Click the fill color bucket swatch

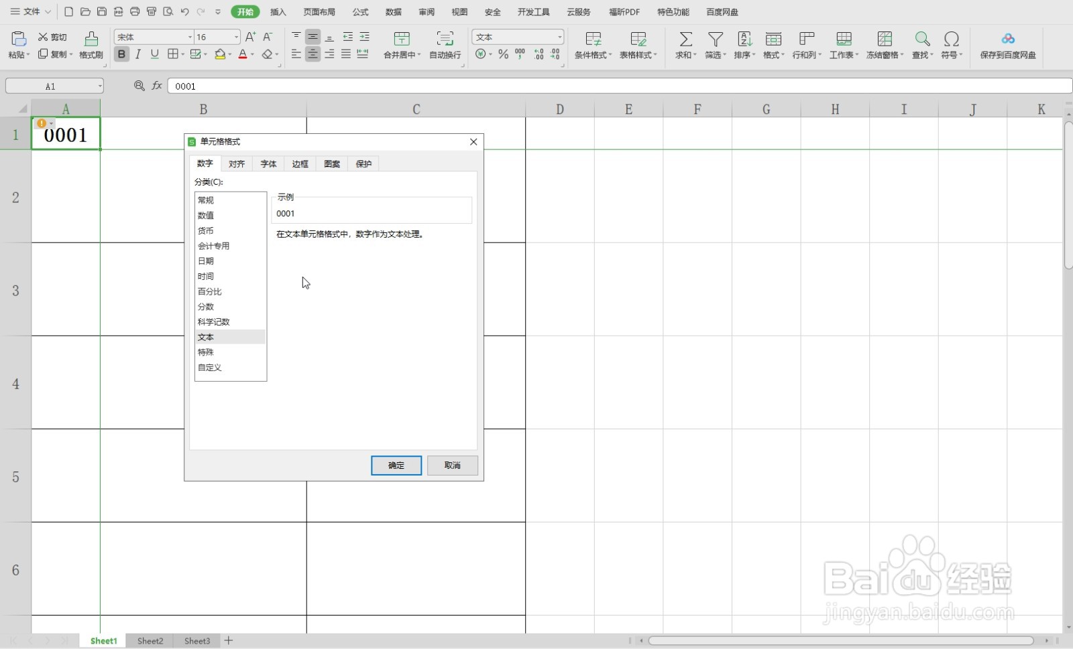(219, 54)
